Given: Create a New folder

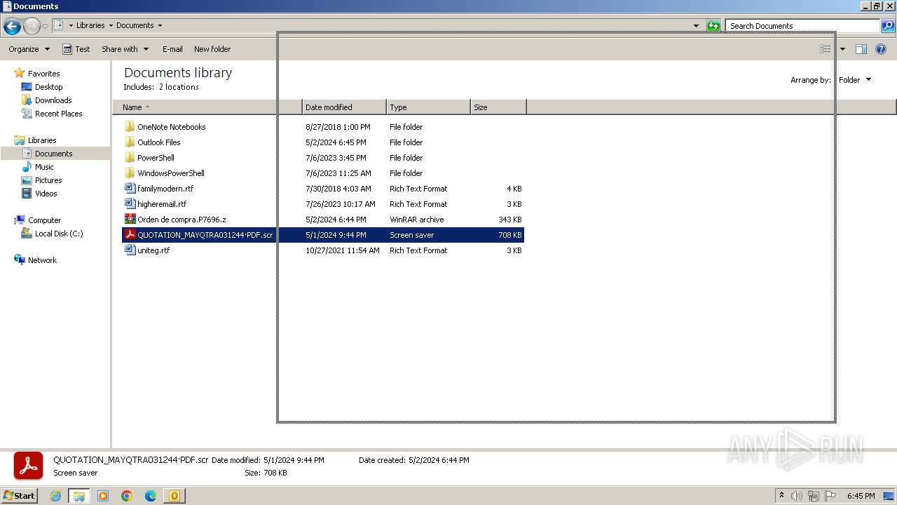Looking at the screenshot, I should [212, 49].
